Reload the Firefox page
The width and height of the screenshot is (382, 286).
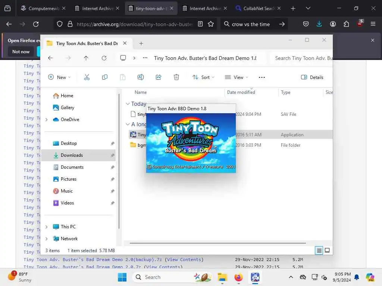[36, 24]
